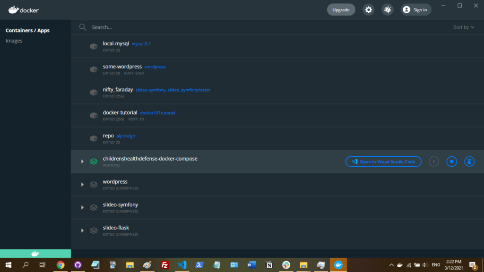484x272 pixels.
Task: Expand the slideo-flask app group
Action: click(82, 230)
